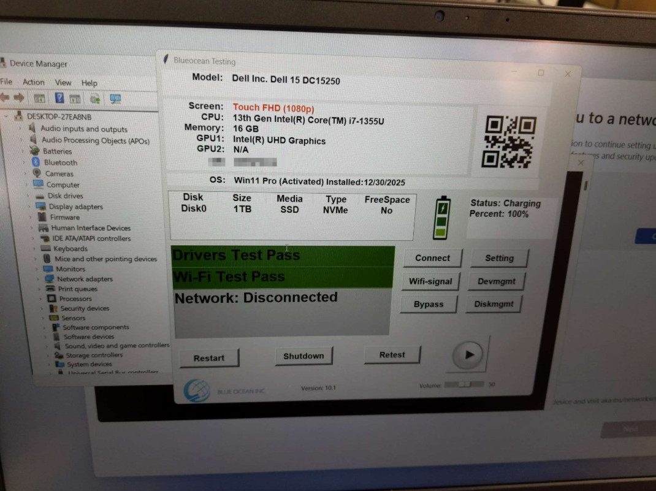
Task: Click the Back arrow in Device Manager toolbar
Action: coord(5,97)
